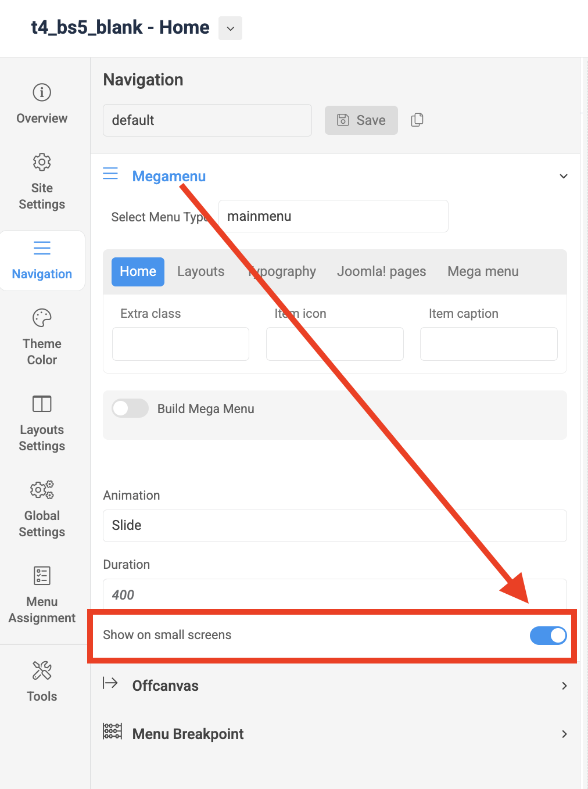Expand the Offcanvas section chevron

(x=564, y=686)
